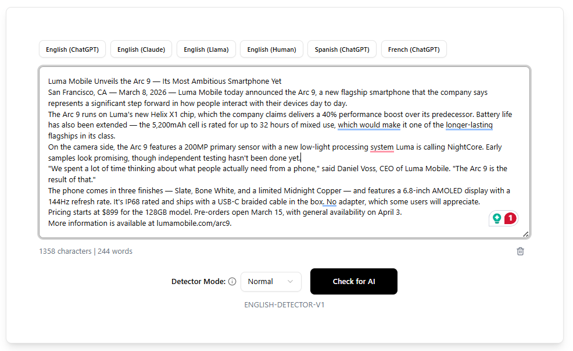Load the "English (Llama)" sample text

(206, 49)
